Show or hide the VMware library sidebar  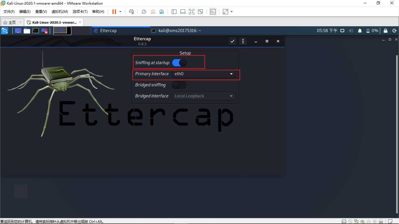[174, 12]
